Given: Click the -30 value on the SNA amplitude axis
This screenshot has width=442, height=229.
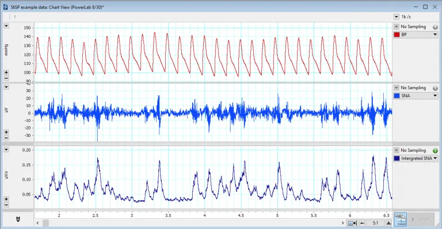Looking at the screenshot, I should point(27,135).
